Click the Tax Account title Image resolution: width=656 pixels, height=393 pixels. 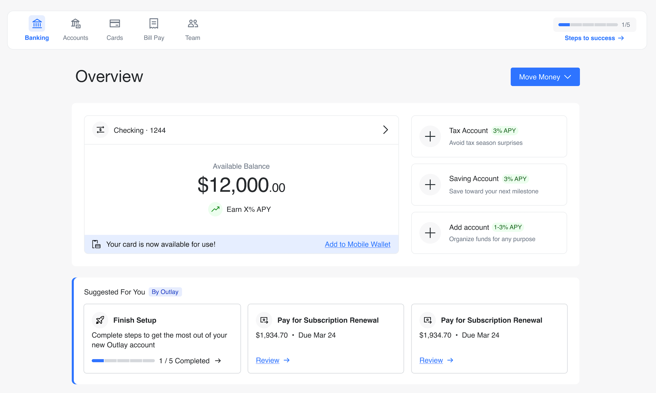[468, 131]
